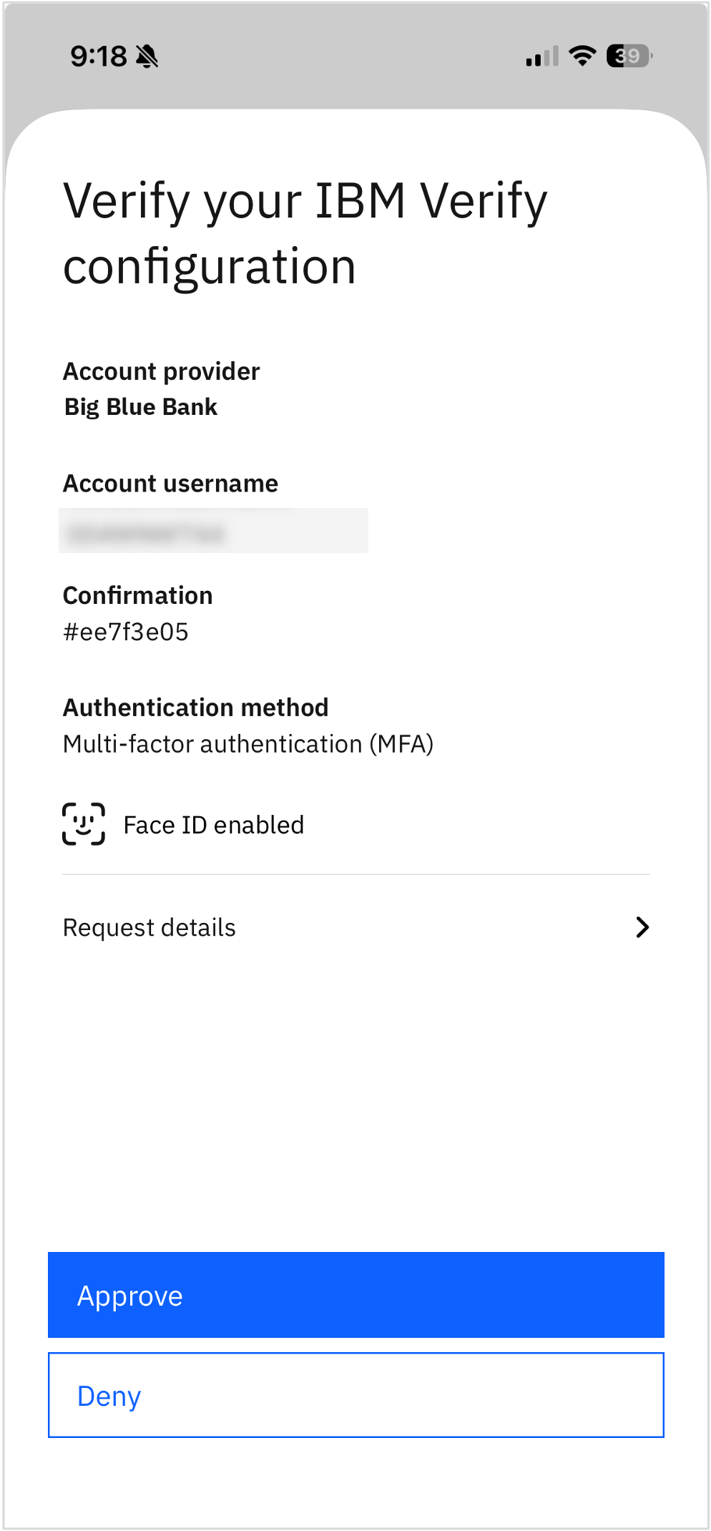Select the Face ID enabled text
Viewport: 711px width, 1531px height.
pos(214,825)
